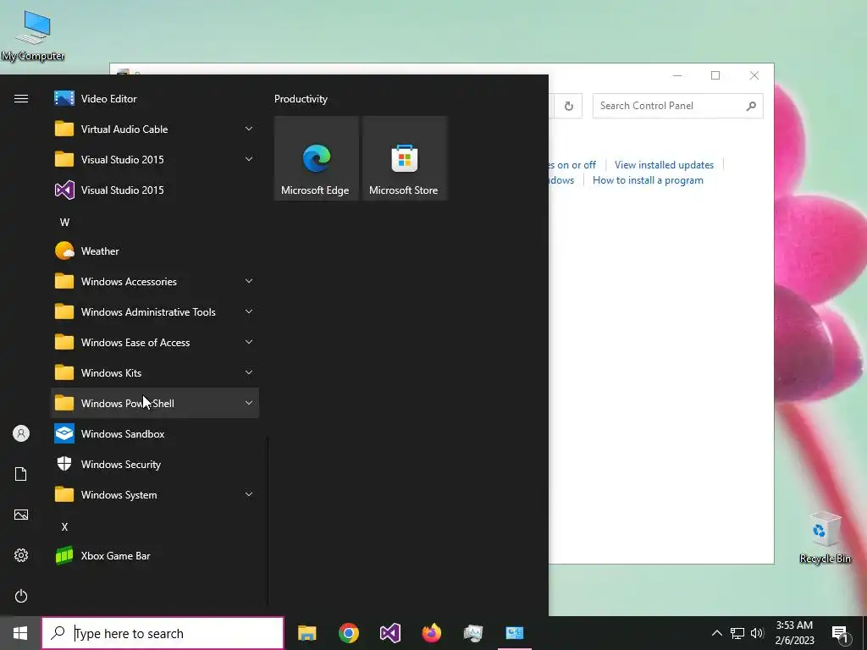Open Pictures from Start menu sidebar
The image size is (867, 650).
click(21, 515)
